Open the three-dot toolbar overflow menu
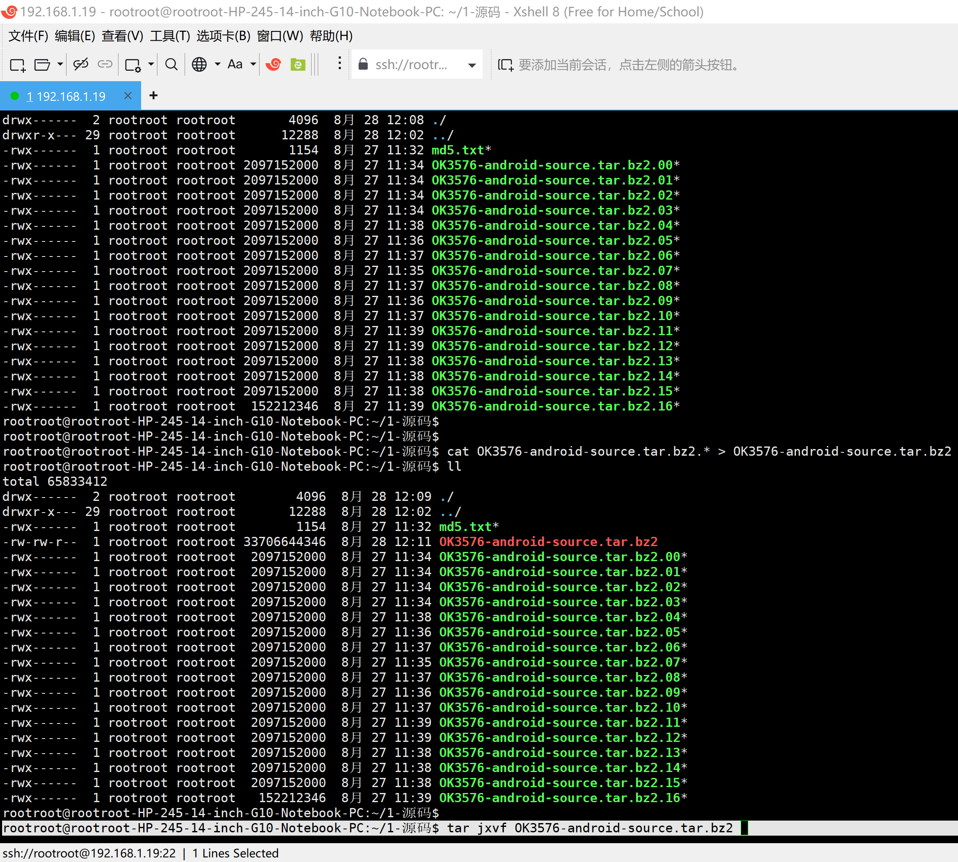Screen dimensions: 958x862 click(x=340, y=63)
